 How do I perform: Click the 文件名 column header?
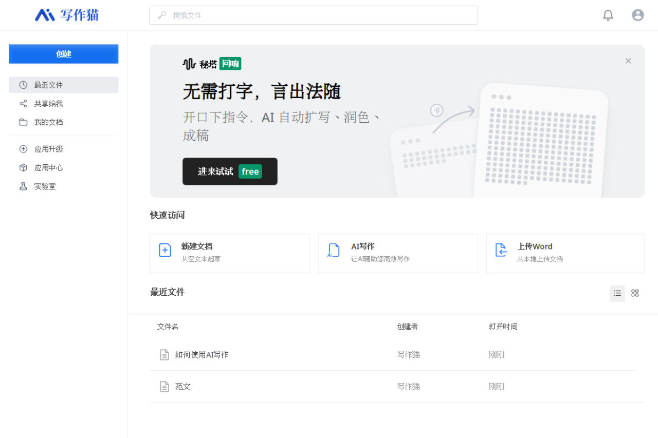pos(168,327)
